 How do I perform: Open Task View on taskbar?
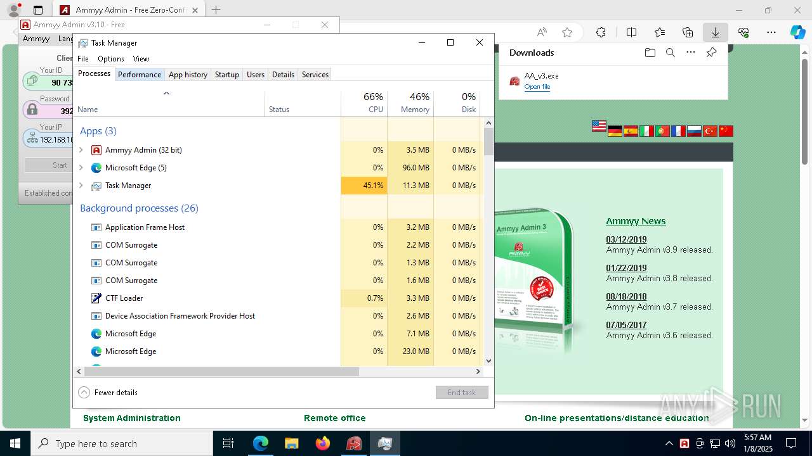(x=229, y=443)
